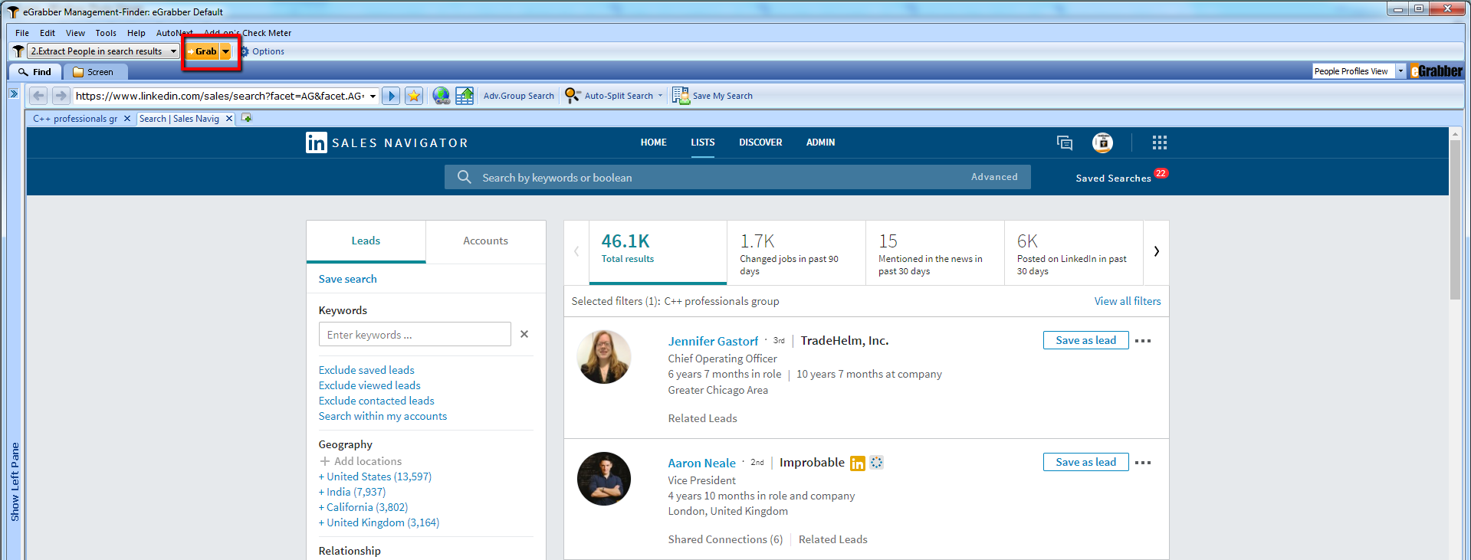Open the DISCOVER nav item
The image size is (1471, 560).
(x=760, y=142)
